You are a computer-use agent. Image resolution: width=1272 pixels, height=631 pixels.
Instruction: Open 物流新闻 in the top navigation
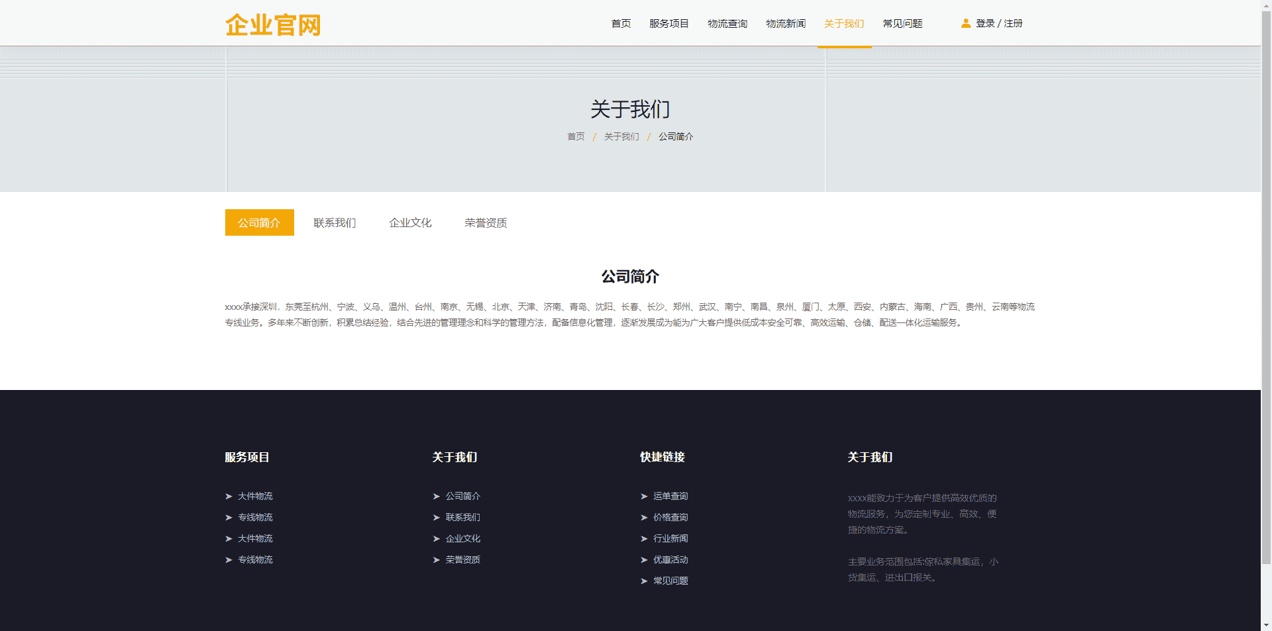point(786,23)
